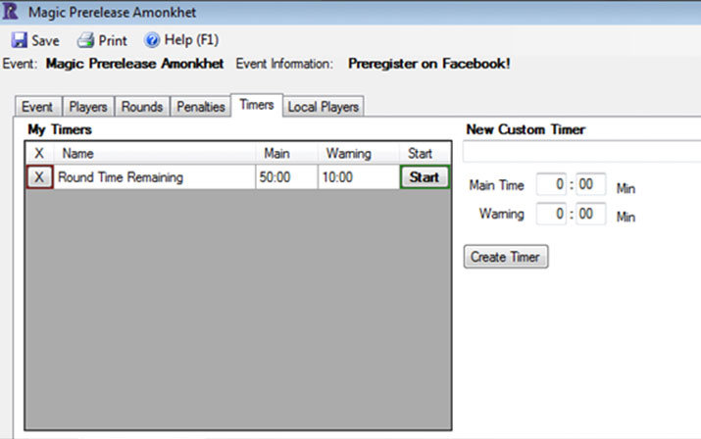This screenshot has height=439, width=701.
Task: Click the Warning column header in the timers table
Action: pyautogui.click(x=359, y=153)
